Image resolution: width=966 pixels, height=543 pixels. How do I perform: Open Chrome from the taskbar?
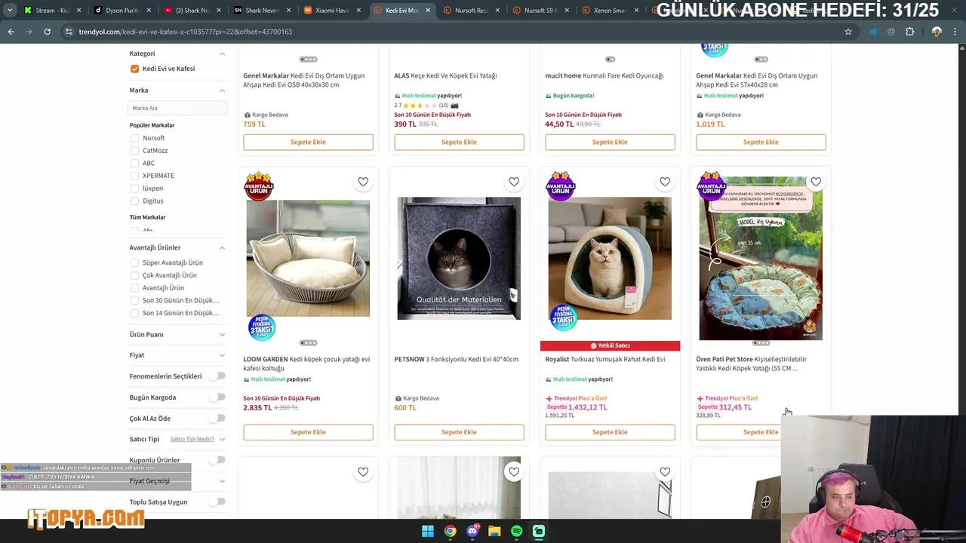pos(450,531)
